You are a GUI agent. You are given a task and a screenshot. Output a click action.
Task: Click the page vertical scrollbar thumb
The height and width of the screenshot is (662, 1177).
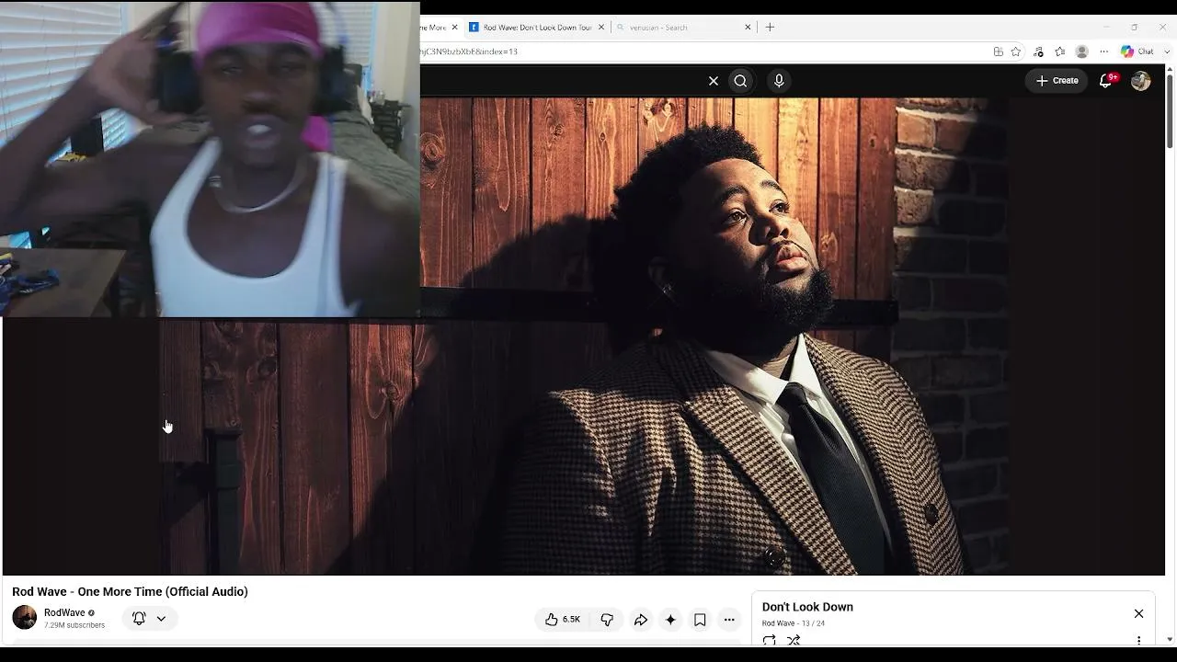tap(1170, 110)
